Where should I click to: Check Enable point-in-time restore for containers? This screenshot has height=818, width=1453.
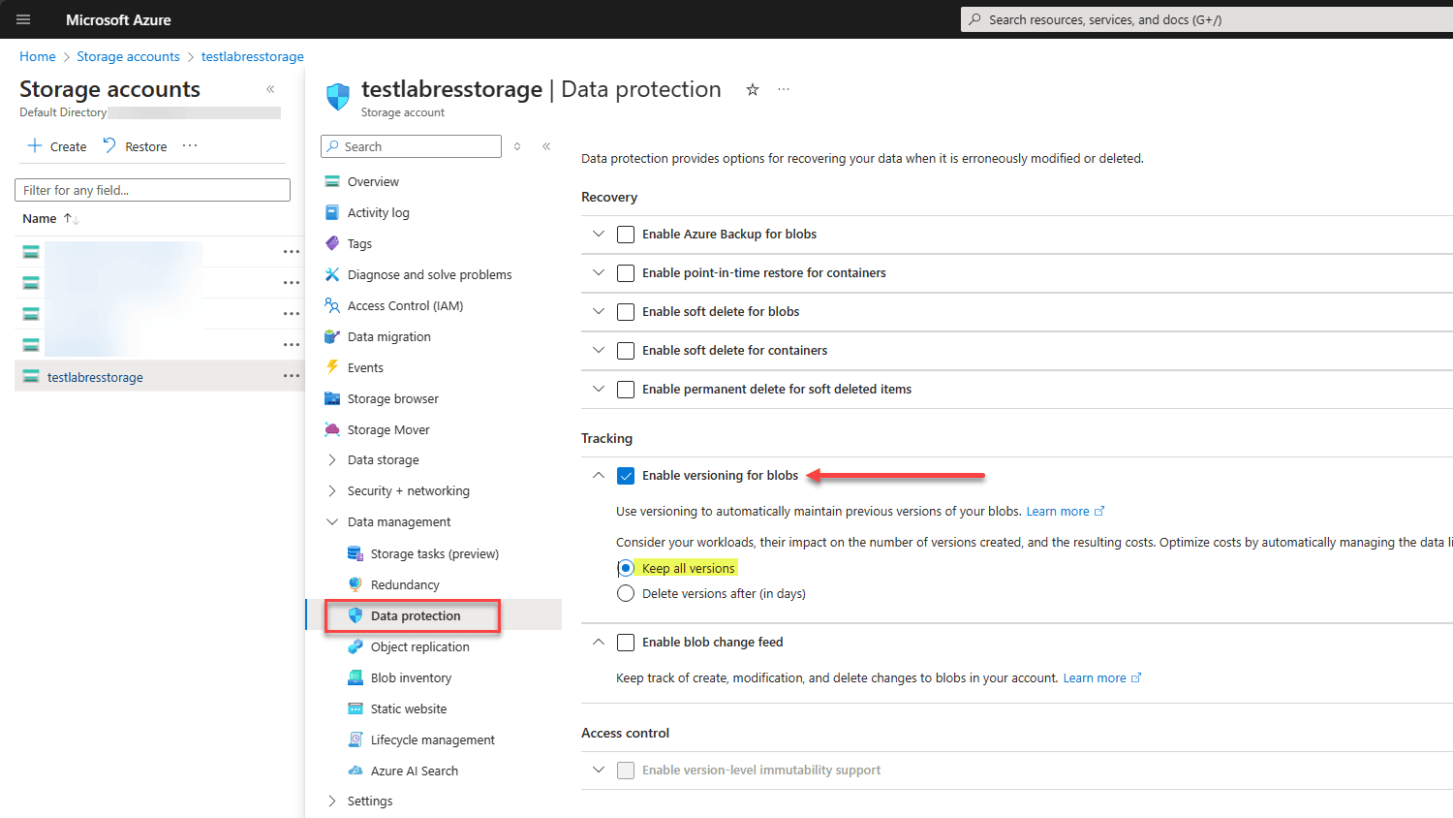(626, 273)
